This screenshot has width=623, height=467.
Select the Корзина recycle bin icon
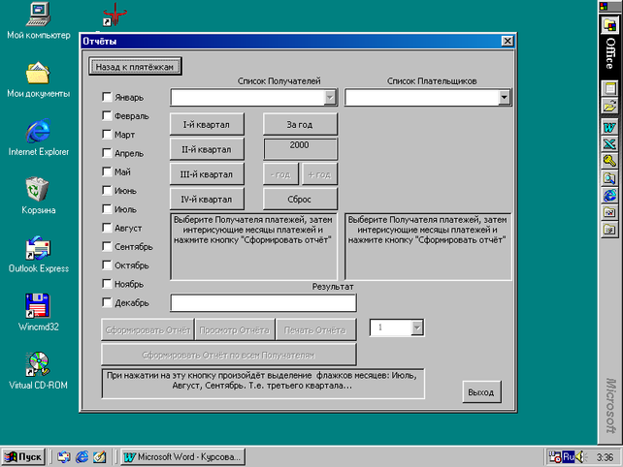point(38,191)
